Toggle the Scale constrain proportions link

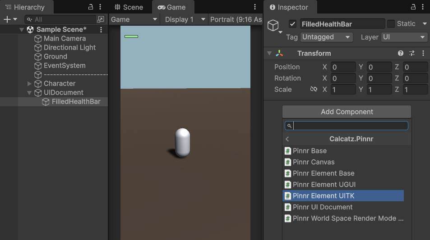(x=314, y=90)
